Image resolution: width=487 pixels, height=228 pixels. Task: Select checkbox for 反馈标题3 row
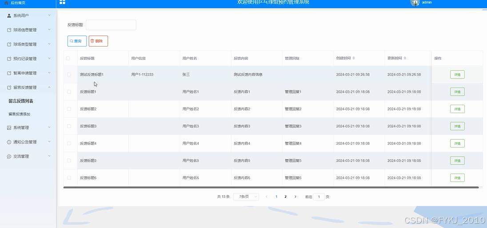coord(69,126)
